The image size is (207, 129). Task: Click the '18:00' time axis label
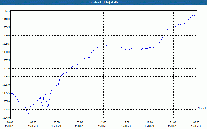point(150,122)
